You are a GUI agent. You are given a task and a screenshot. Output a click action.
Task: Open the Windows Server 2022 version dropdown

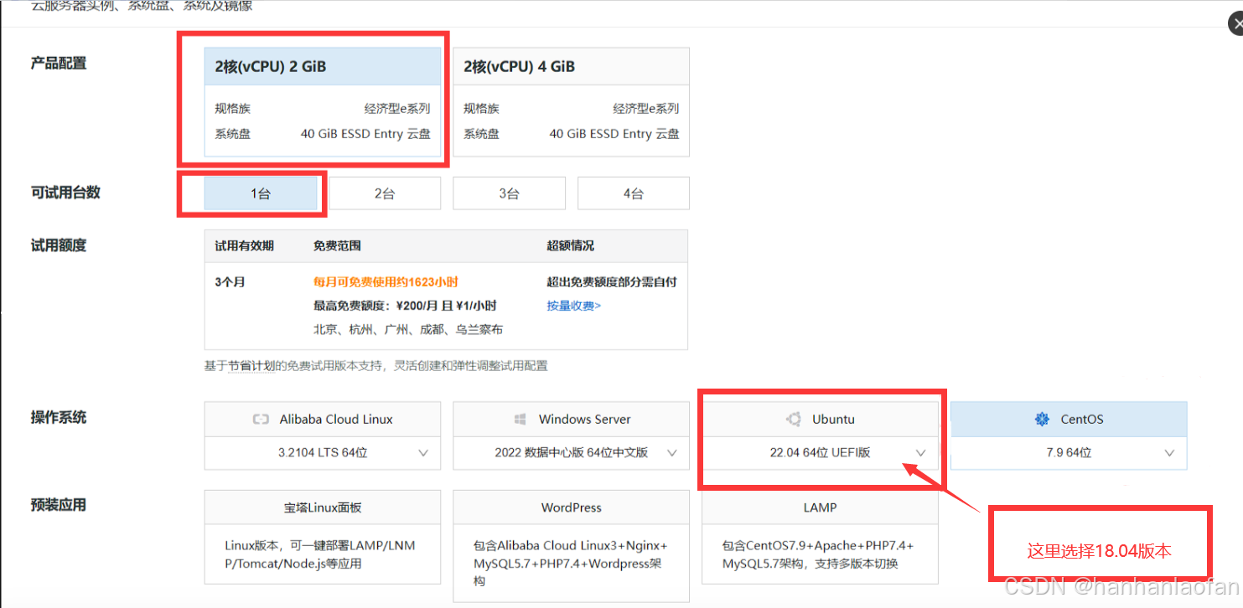click(571, 452)
